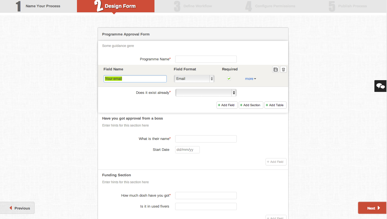Screen dimensions: 387x219
Task: Click the Field Name column header
Action: (x=113, y=69)
